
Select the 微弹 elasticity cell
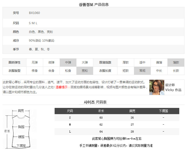[x=51, y=63]
